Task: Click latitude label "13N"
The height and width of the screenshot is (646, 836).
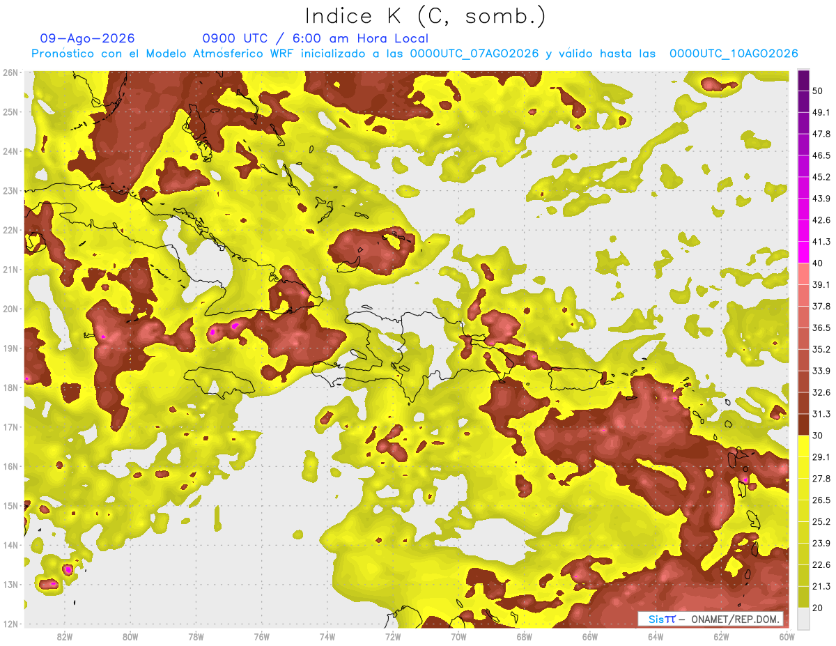Action: point(10,584)
